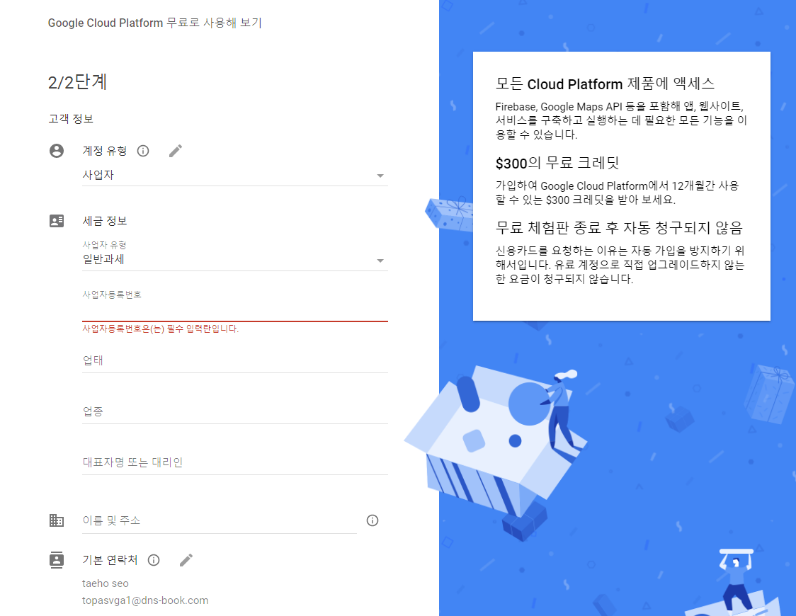Click the account person icon beside 계정 유형
Screen dimensions: 796x616
57,151
